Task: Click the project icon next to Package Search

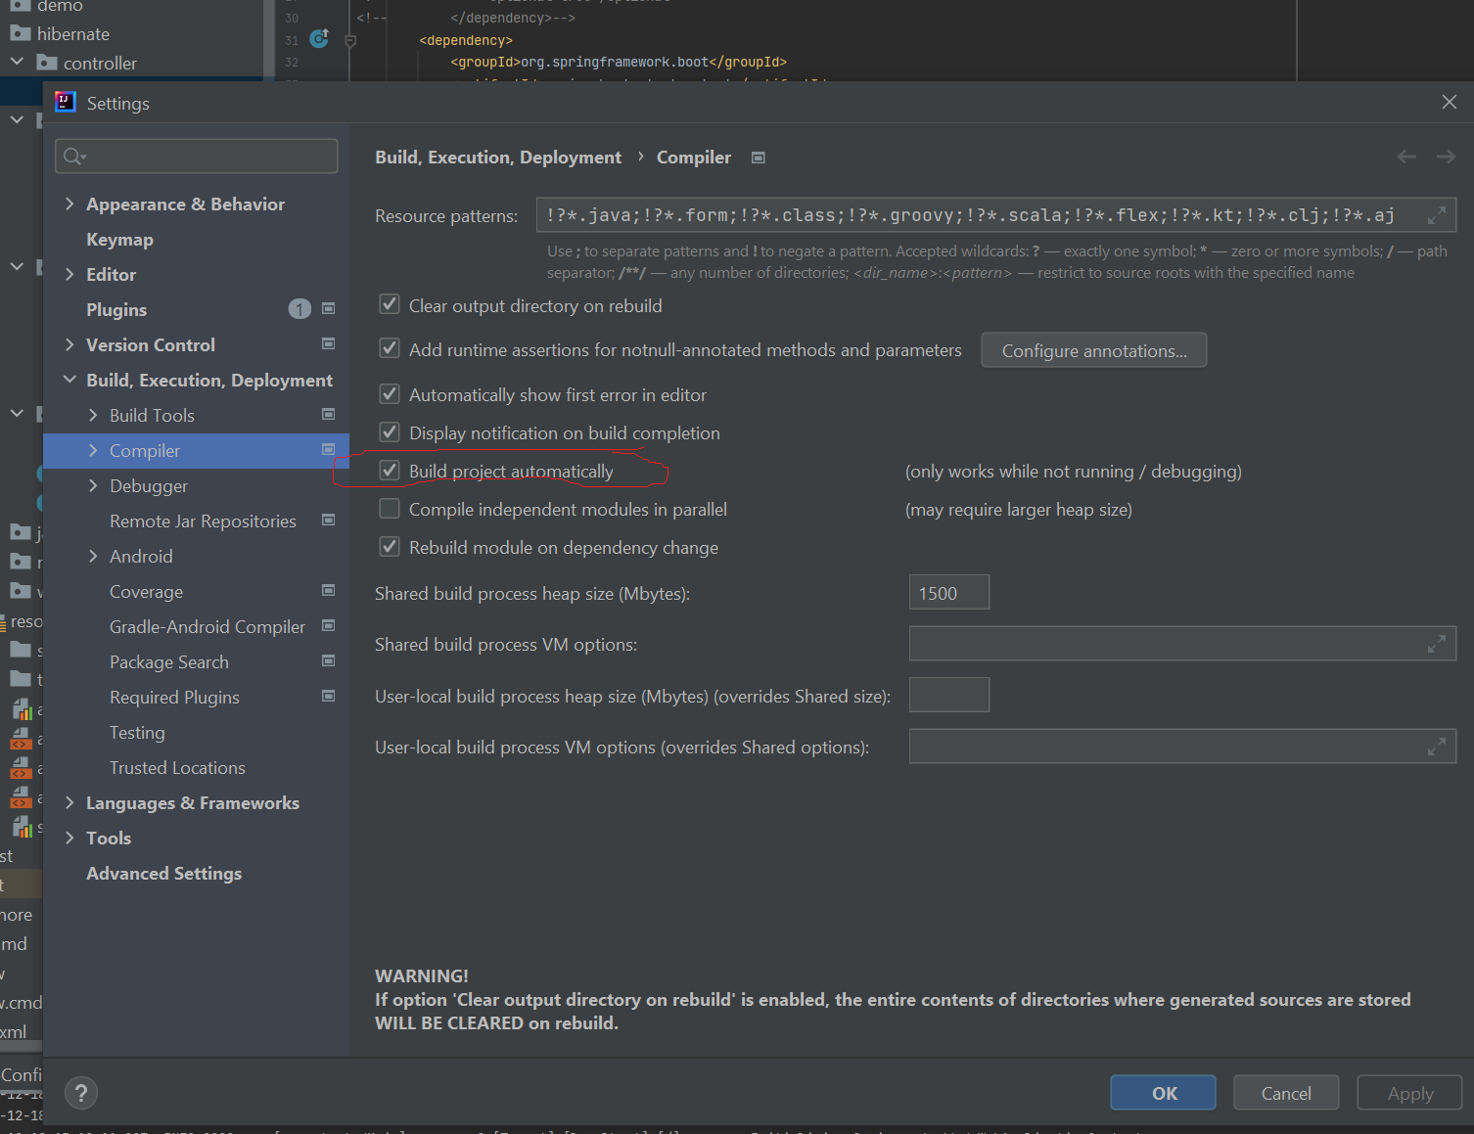Action: tap(329, 661)
